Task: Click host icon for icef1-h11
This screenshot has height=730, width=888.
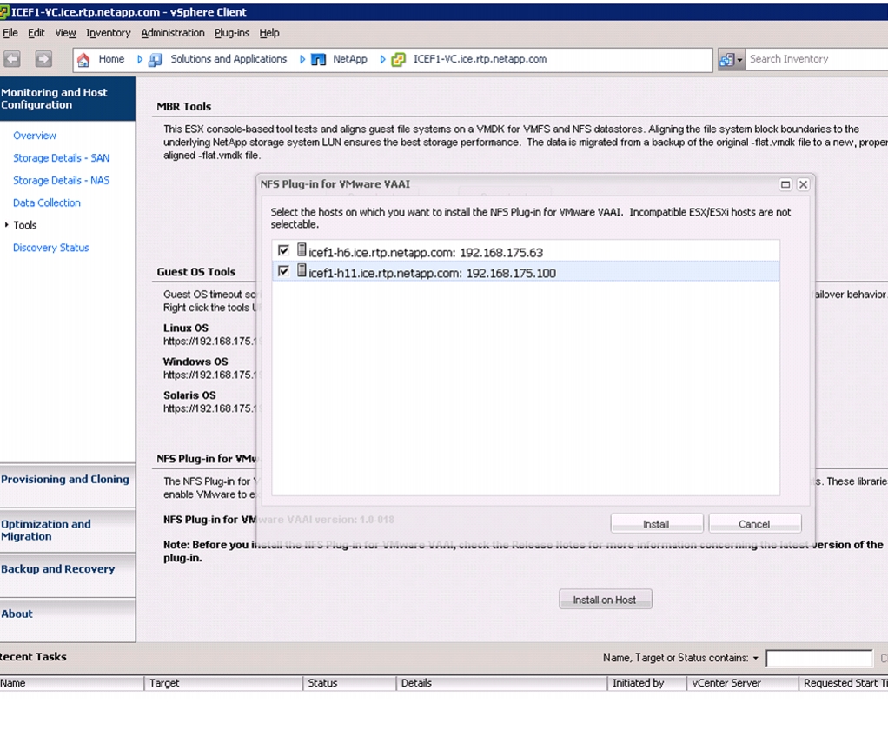Action: (x=302, y=270)
